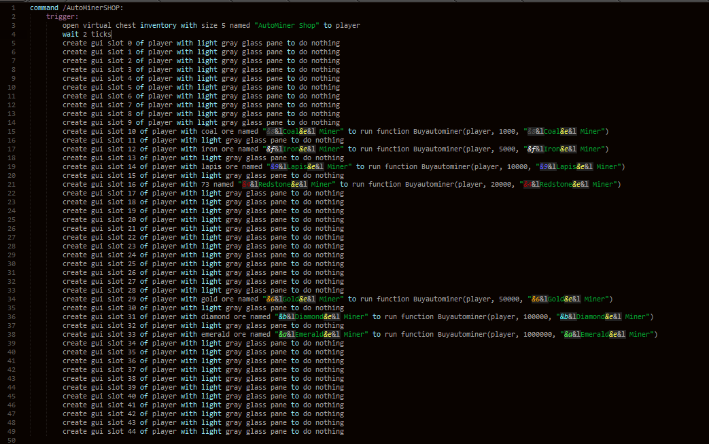
Task: Click line number 15 in the gutter
Action: tap(12, 132)
